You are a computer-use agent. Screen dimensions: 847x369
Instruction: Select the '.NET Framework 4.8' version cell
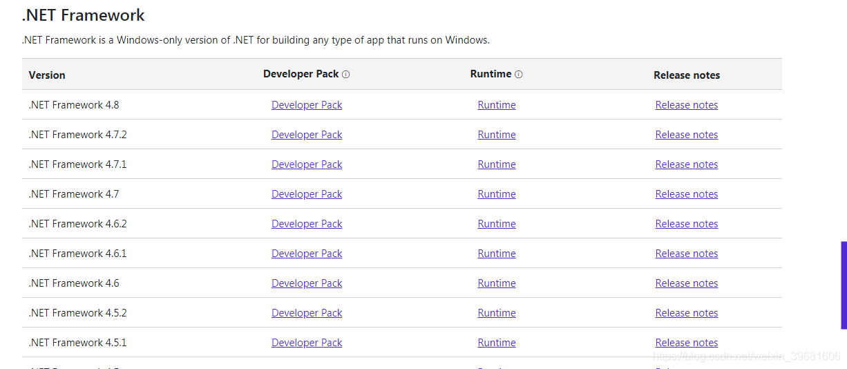click(74, 105)
